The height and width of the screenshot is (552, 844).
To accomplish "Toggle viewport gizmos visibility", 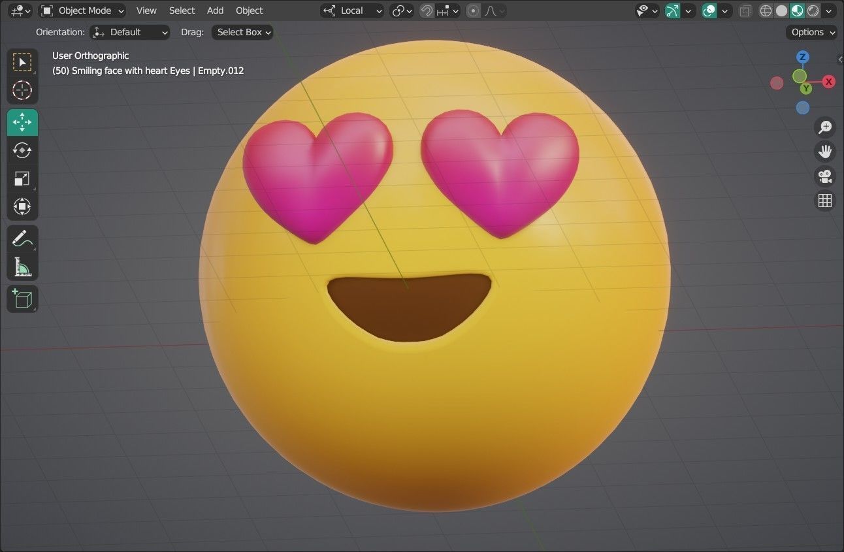I will [x=672, y=10].
